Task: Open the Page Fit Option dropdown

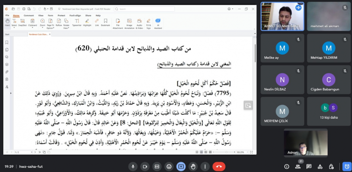Action: point(50,24)
